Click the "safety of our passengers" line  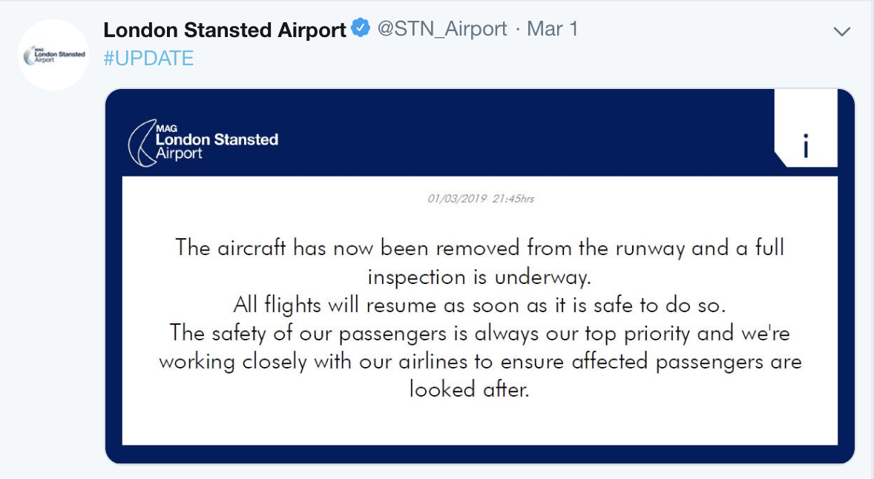pyautogui.click(x=479, y=333)
